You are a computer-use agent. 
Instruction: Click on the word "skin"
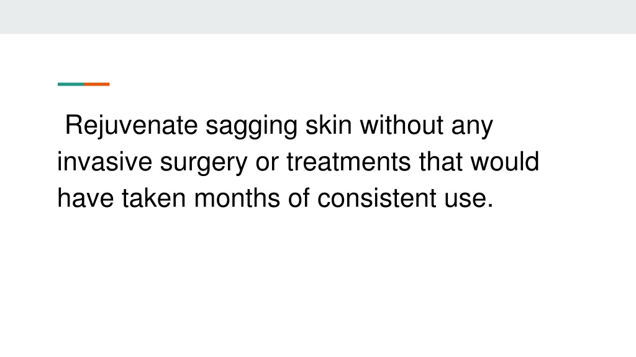click(x=329, y=125)
